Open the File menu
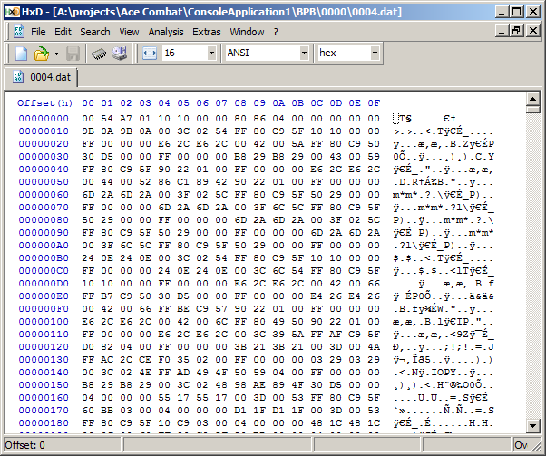 [x=38, y=32]
